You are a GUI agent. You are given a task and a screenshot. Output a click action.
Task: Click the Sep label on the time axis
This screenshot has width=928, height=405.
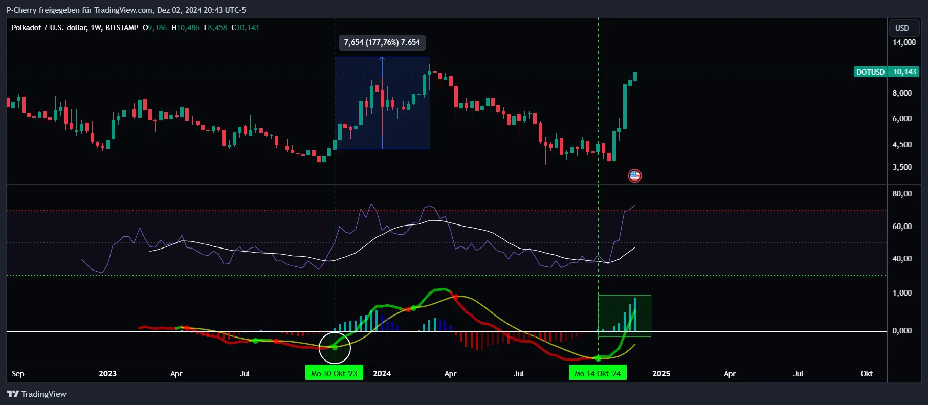[x=18, y=374]
